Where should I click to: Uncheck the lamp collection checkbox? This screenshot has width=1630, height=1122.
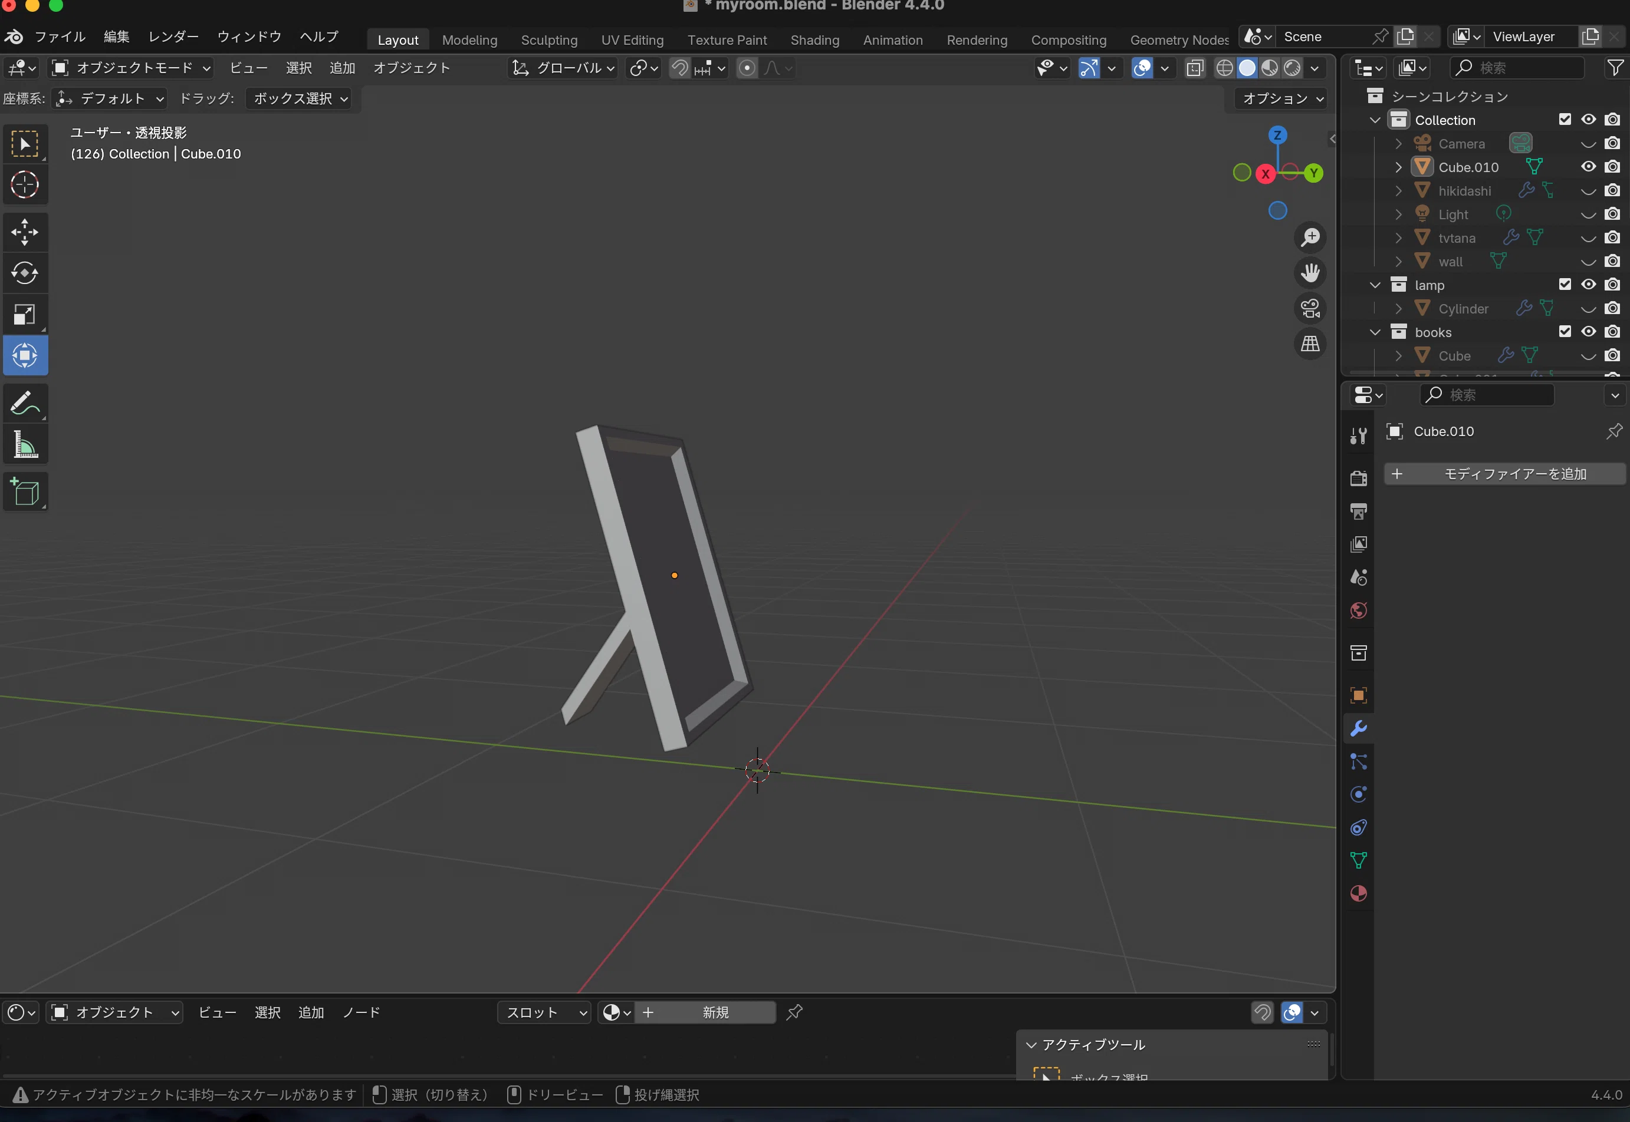coord(1565,285)
